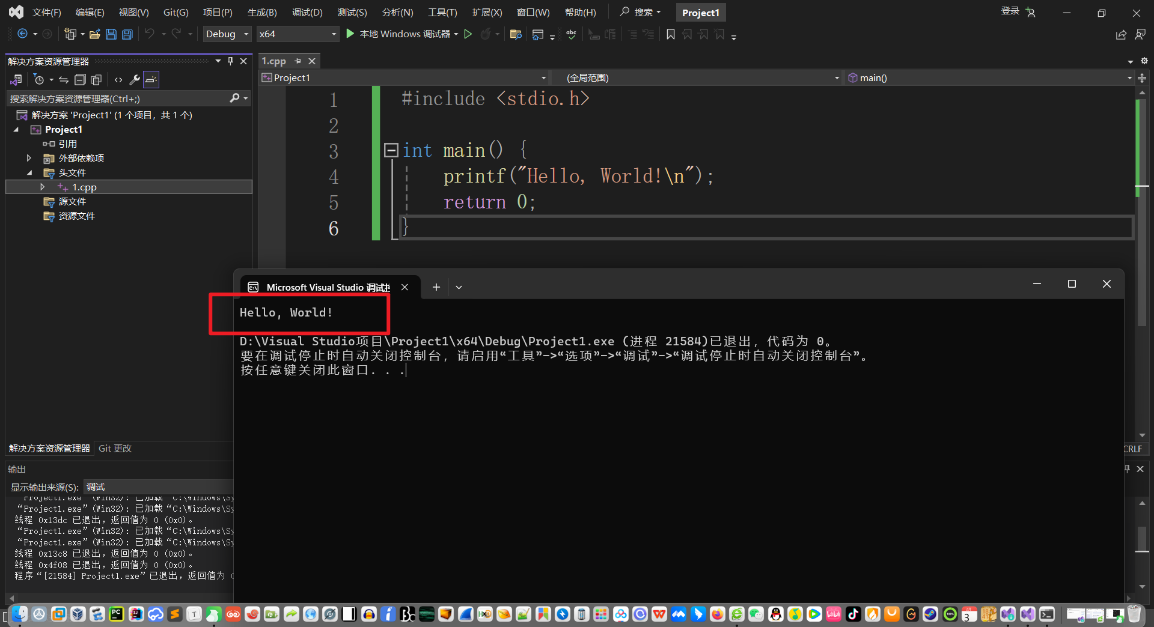Open the 调试(D) menu
Image resolution: width=1154 pixels, height=627 pixels.
(307, 13)
